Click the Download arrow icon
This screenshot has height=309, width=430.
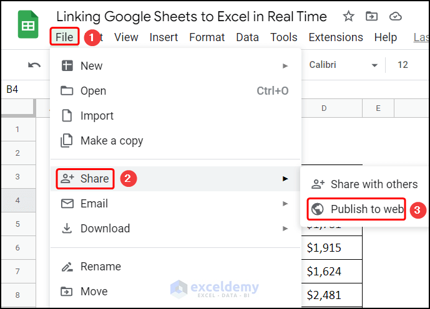point(67,229)
